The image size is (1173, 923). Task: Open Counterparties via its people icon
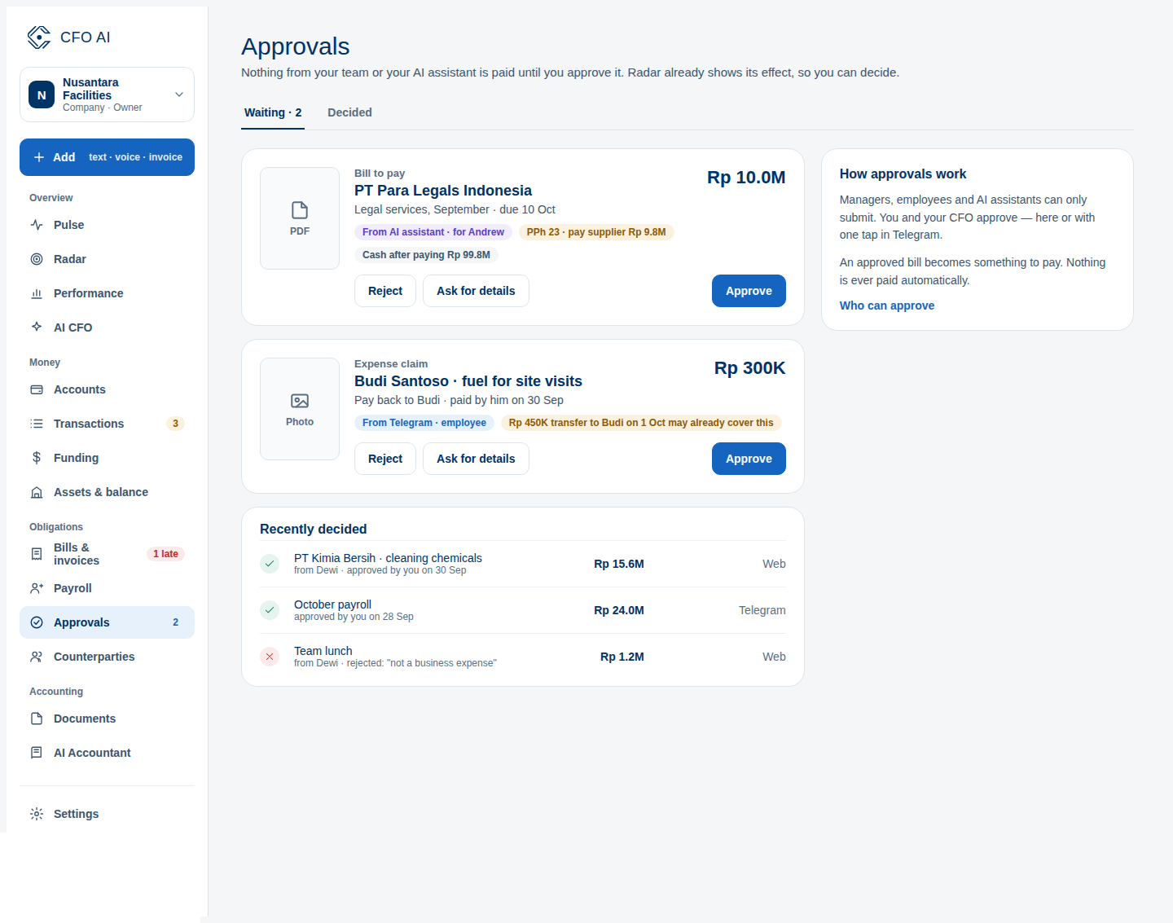pos(37,657)
